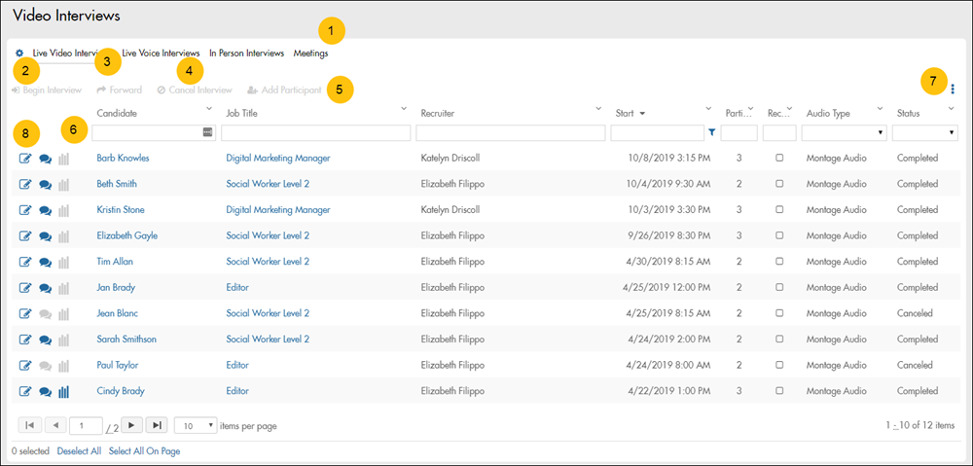Open the items per page dropdown

tap(196, 425)
